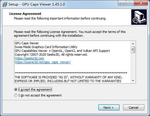Minimize the setup window
This screenshot has height=116, width=150.
(x=122, y=3)
